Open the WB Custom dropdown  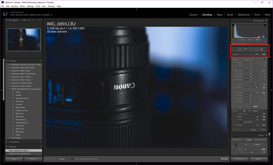(258, 144)
